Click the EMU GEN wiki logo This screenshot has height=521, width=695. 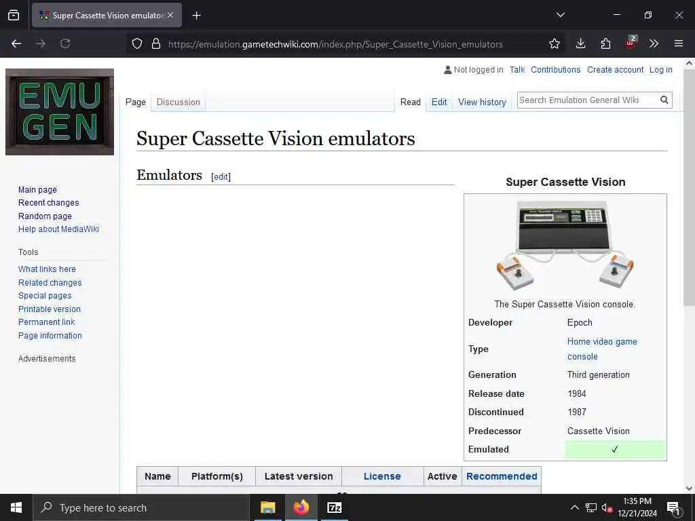(60, 112)
